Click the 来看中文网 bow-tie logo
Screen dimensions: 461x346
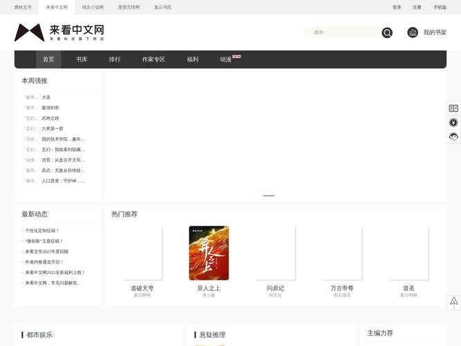[30, 32]
